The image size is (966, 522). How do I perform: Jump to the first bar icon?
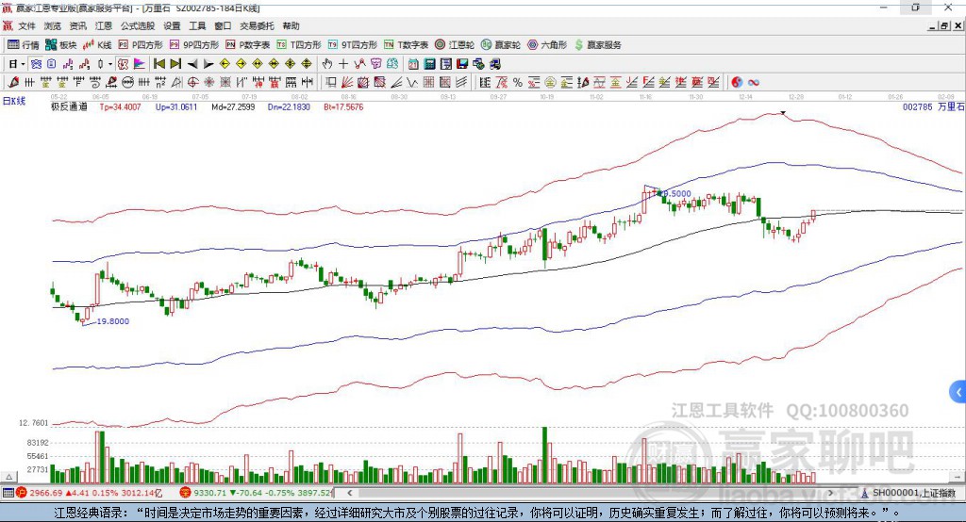(158, 63)
